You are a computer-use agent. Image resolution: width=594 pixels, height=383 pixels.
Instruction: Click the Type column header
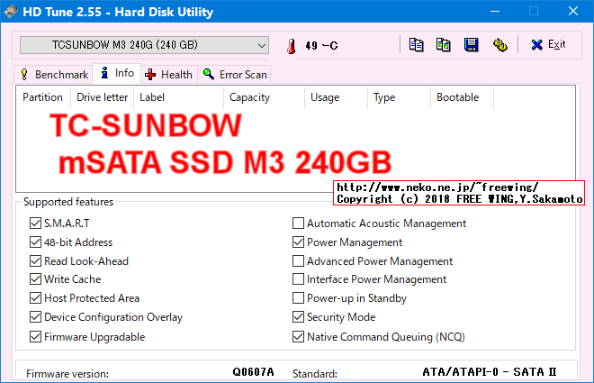click(x=399, y=97)
